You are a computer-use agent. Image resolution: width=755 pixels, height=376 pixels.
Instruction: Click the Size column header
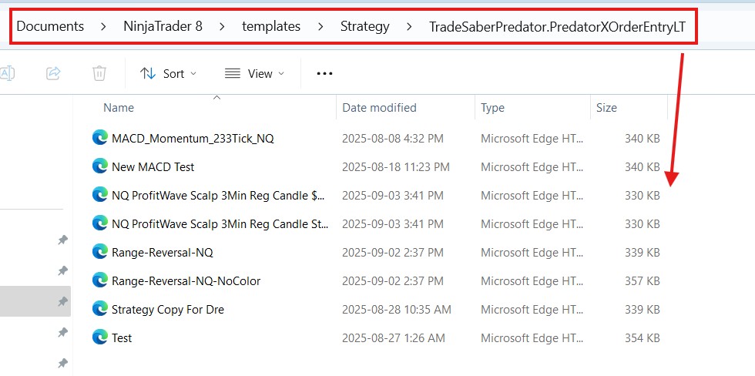click(606, 108)
